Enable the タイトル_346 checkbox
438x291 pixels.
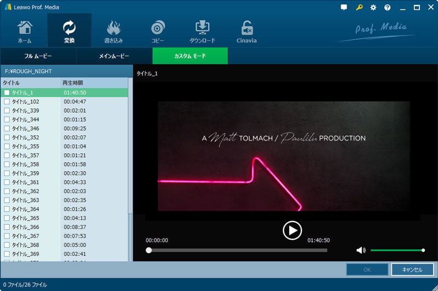[7, 129]
